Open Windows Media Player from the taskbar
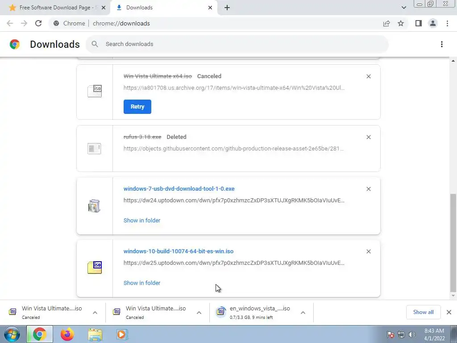 coord(121,334)
